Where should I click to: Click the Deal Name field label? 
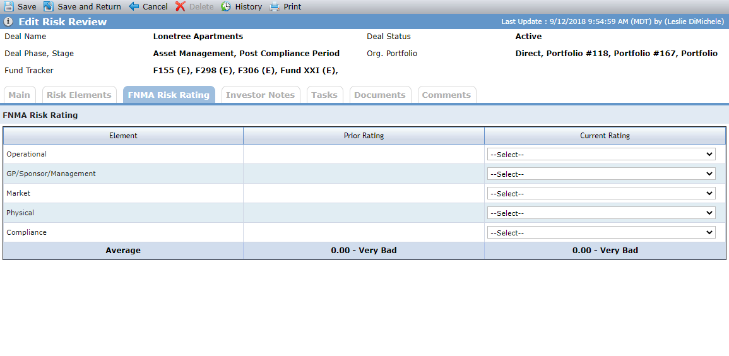26,36
